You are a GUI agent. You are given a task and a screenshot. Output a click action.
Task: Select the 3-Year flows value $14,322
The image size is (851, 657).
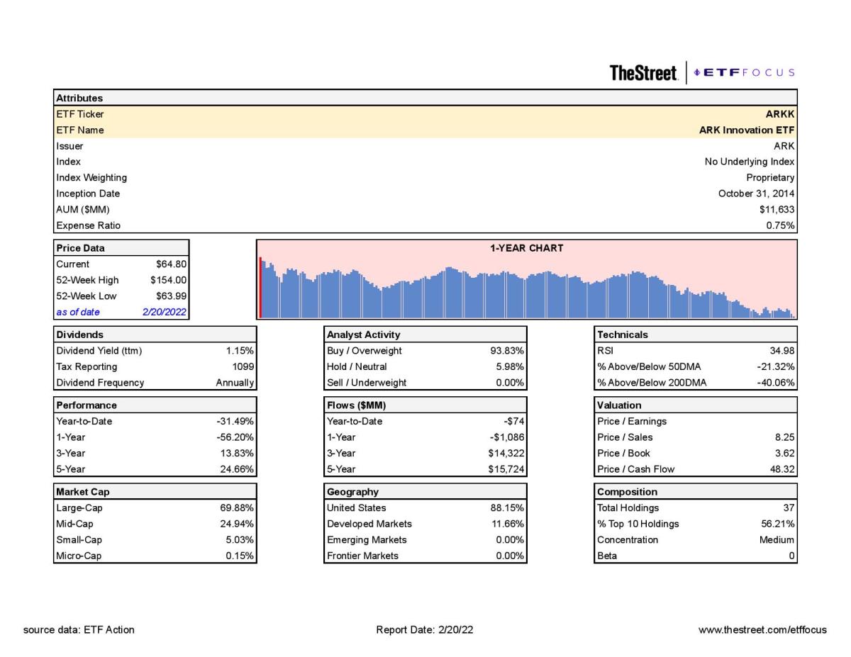pyautogui.click(x=506, y=453)
